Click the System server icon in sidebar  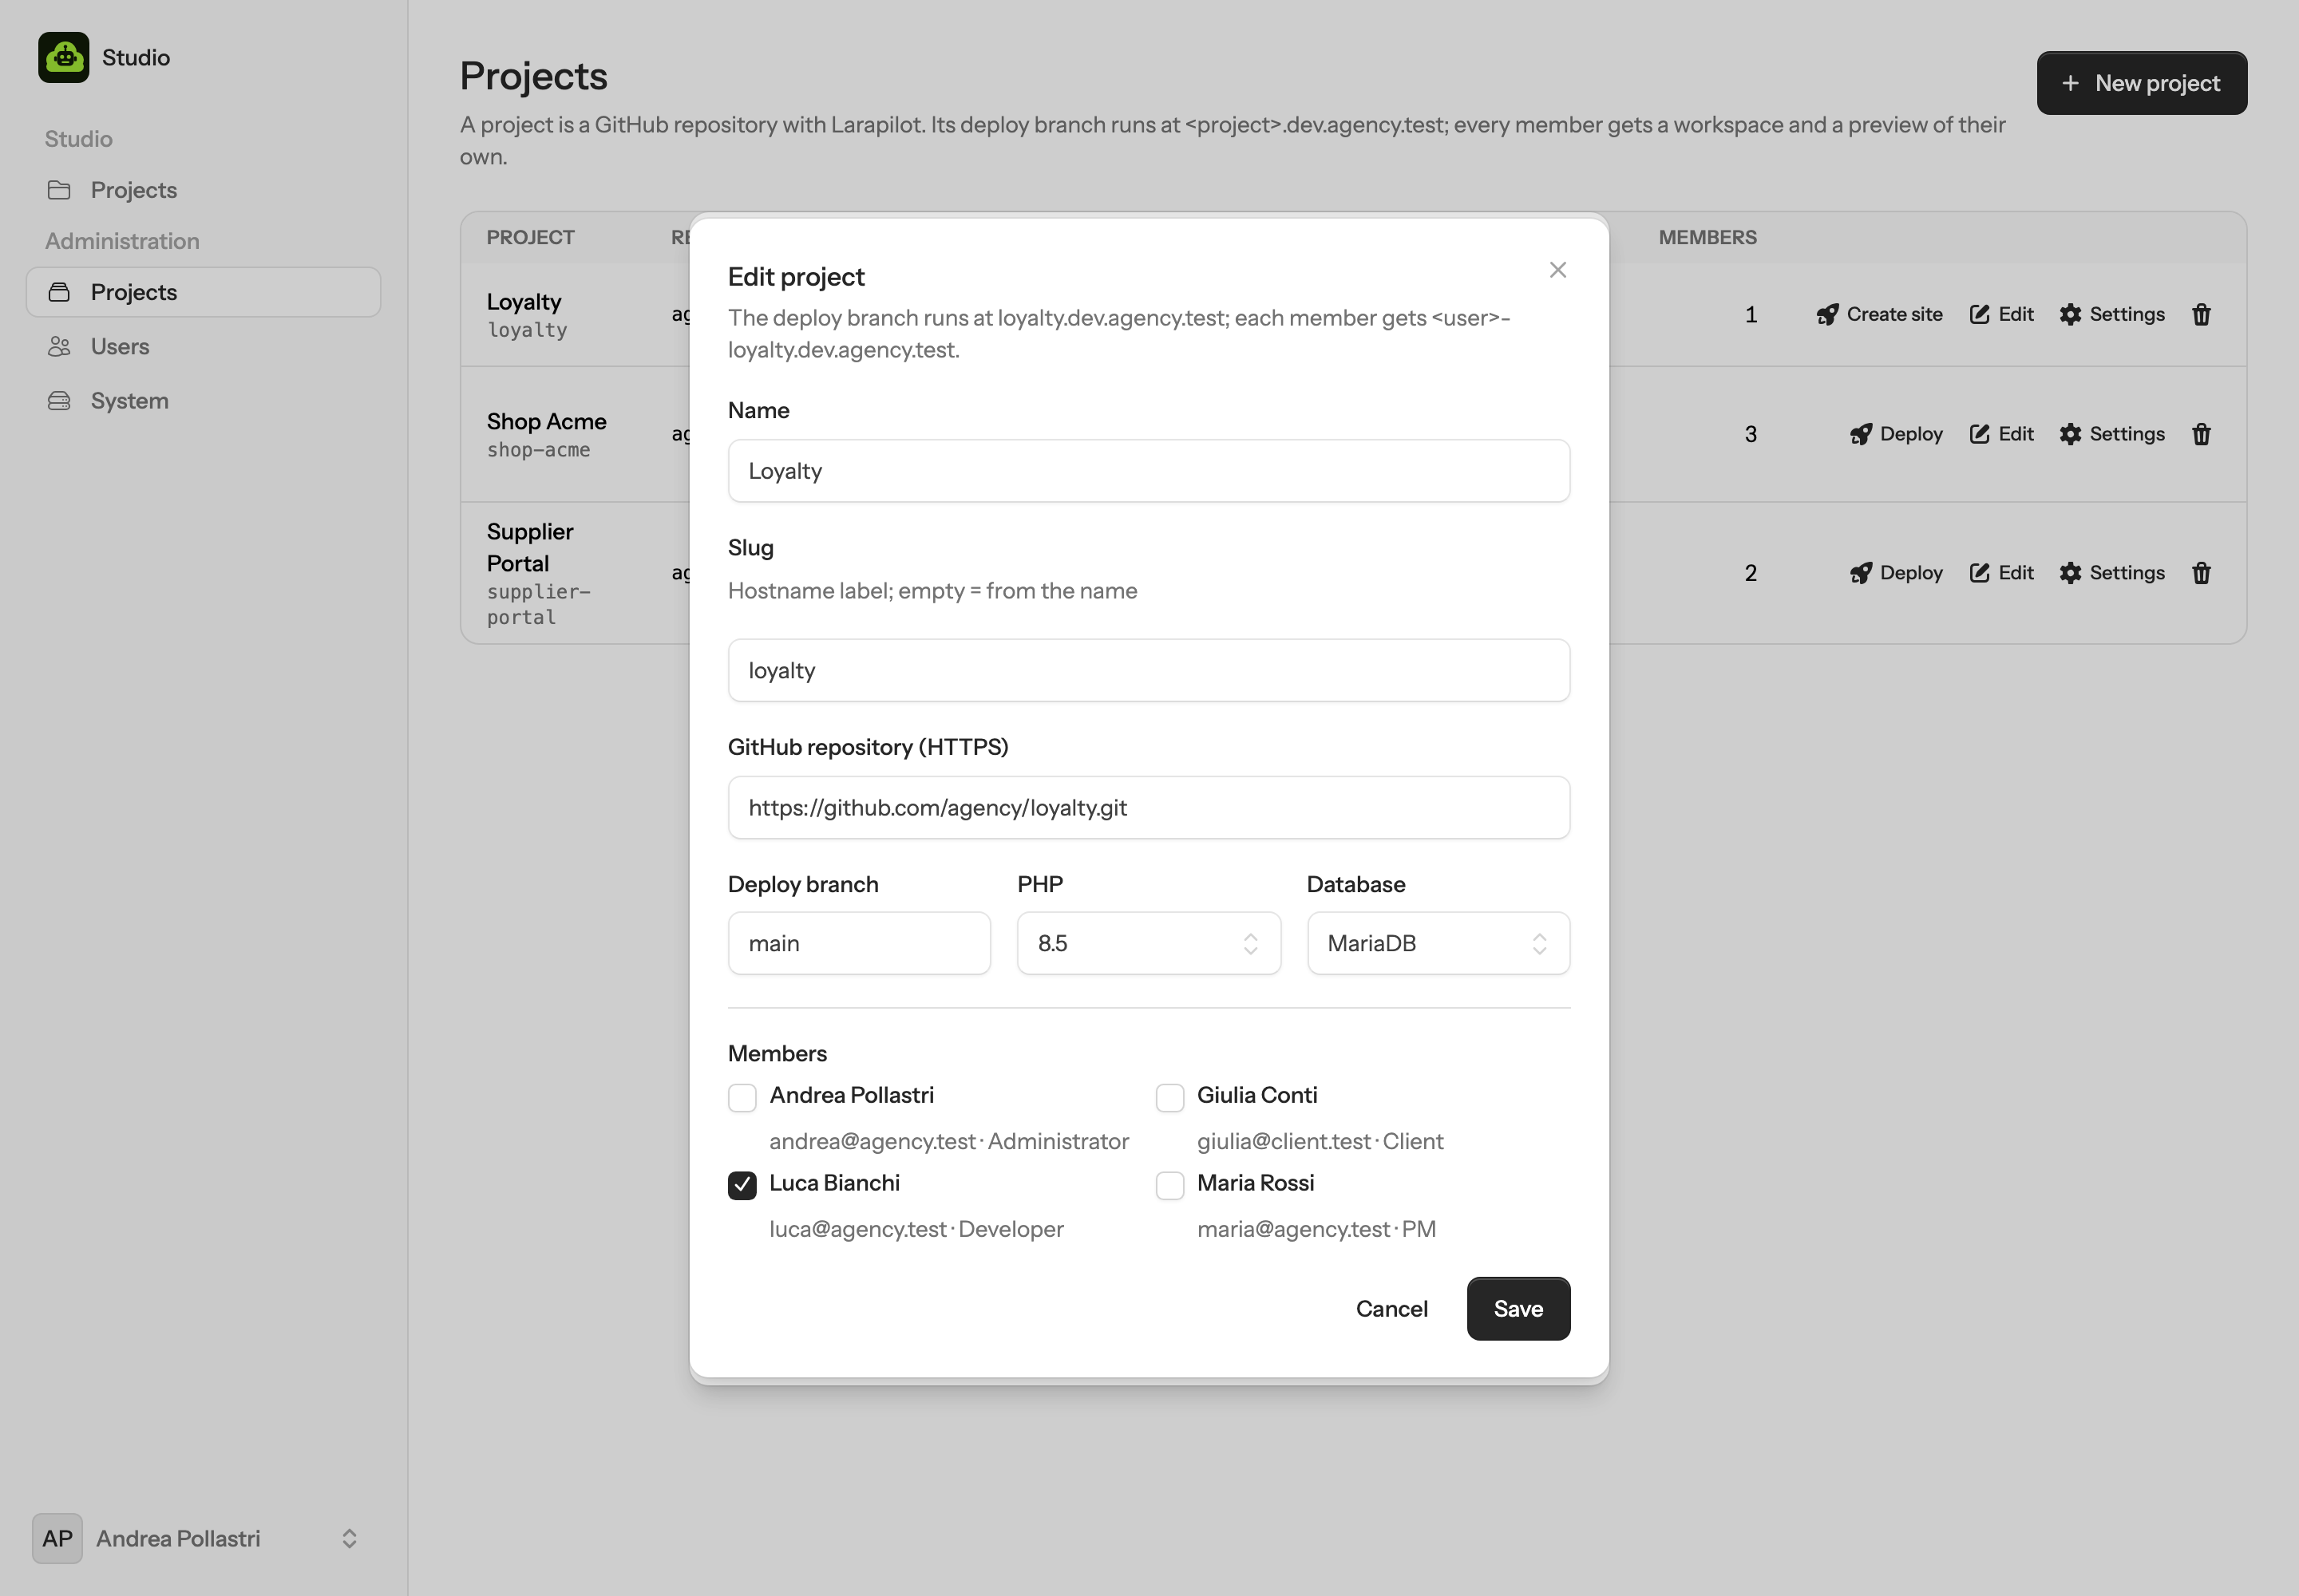(59, 400)
